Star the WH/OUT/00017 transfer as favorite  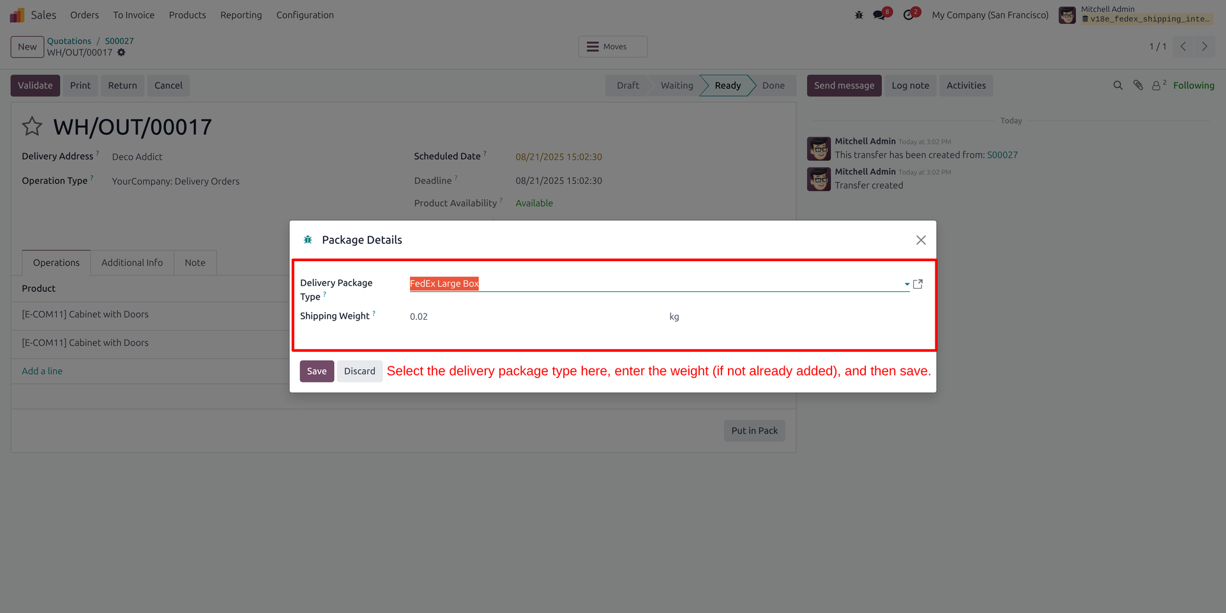32,126
